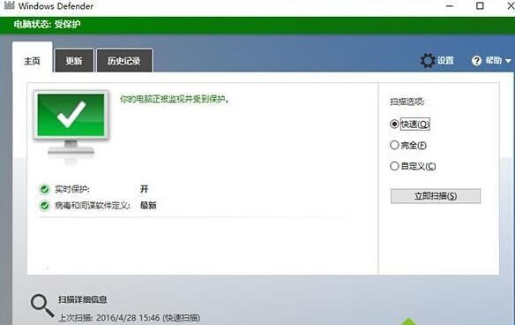This screenshot has height=325, width=515.
Task: Select the 完全(F) scan radio button
Action: click(394, 145)
